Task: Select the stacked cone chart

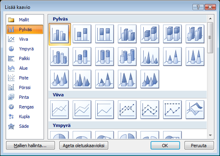Action: (x=172, y=56)
